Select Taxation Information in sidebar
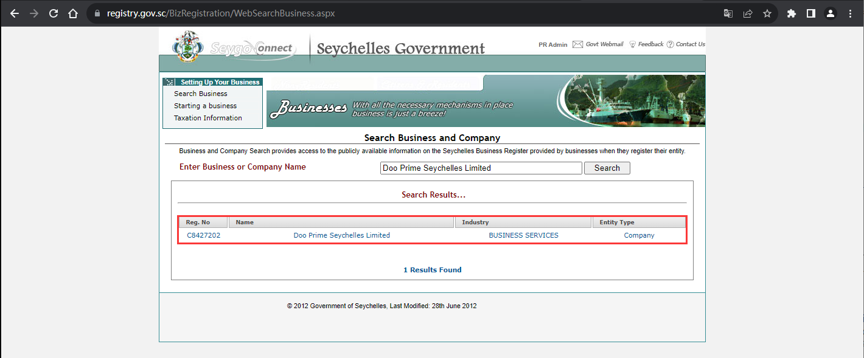This screenshot has height=358, width=864. click(207, 118)
